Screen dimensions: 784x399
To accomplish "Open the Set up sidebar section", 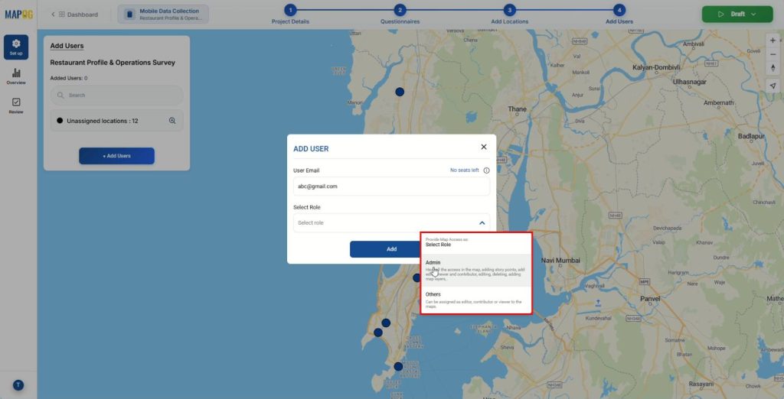I will pos(16,47).
